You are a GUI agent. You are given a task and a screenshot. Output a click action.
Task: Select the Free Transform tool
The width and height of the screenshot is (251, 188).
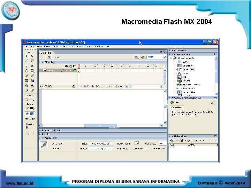(x=26, y=81)
